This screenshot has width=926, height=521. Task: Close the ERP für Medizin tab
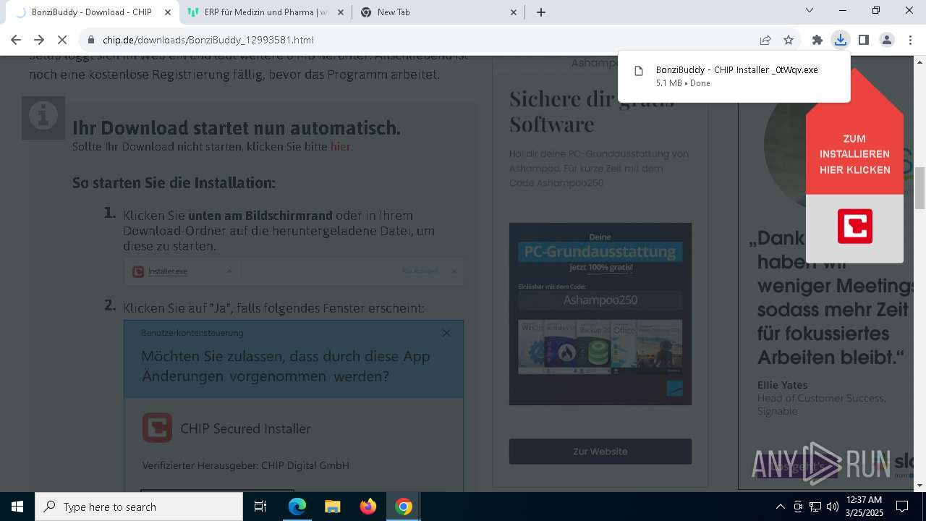coord(341,12)
